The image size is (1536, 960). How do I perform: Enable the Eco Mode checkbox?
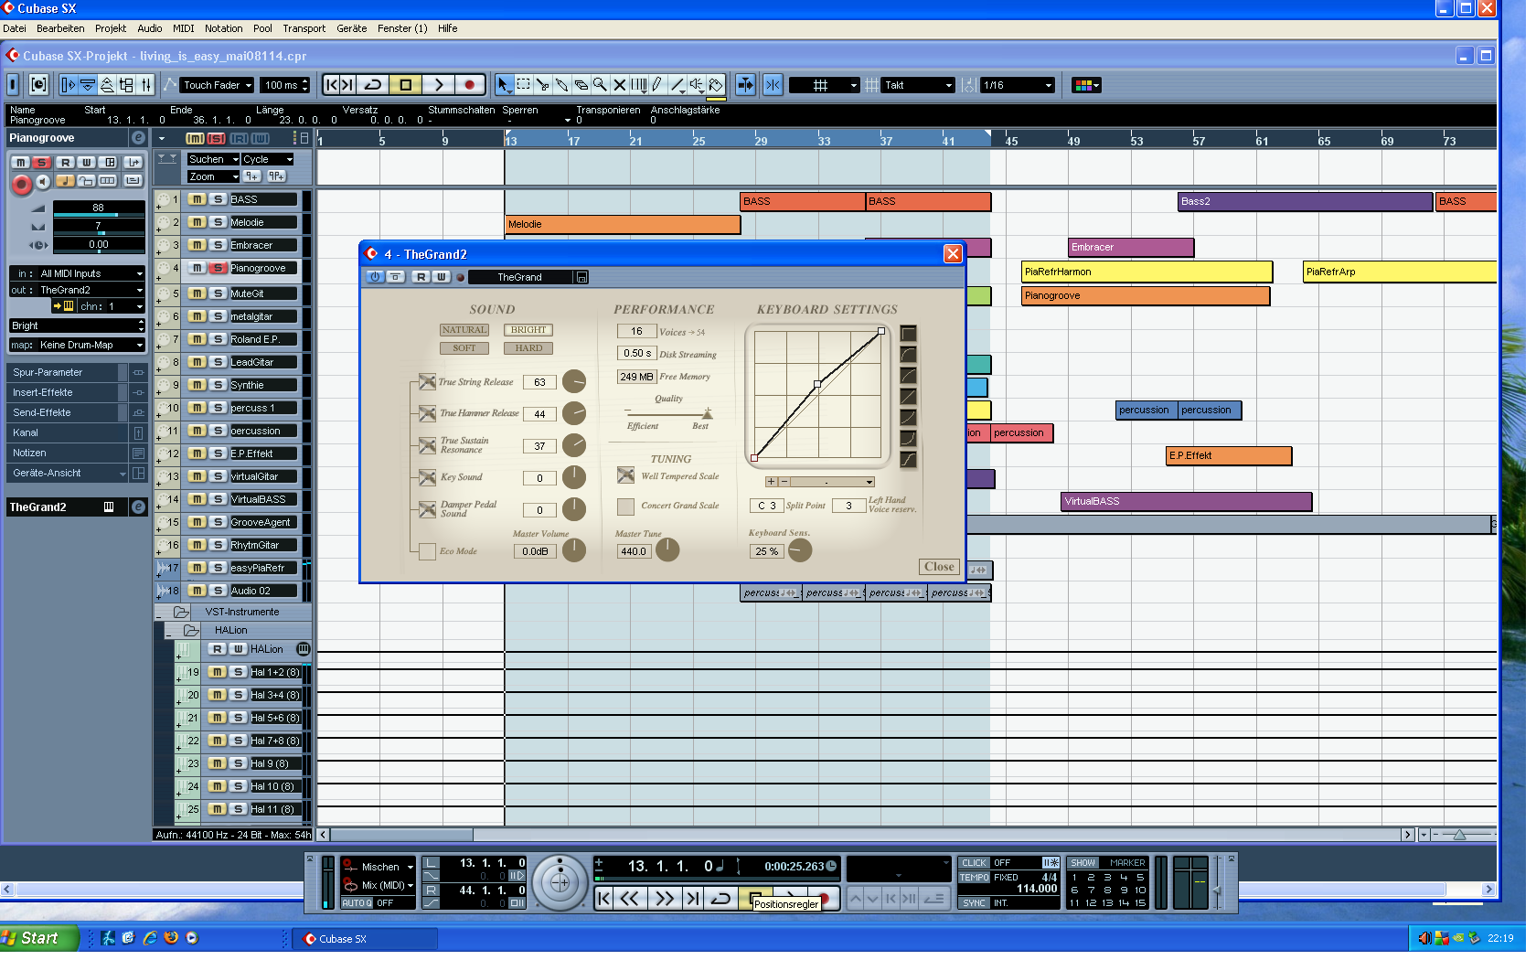click(x=427, y=551)
